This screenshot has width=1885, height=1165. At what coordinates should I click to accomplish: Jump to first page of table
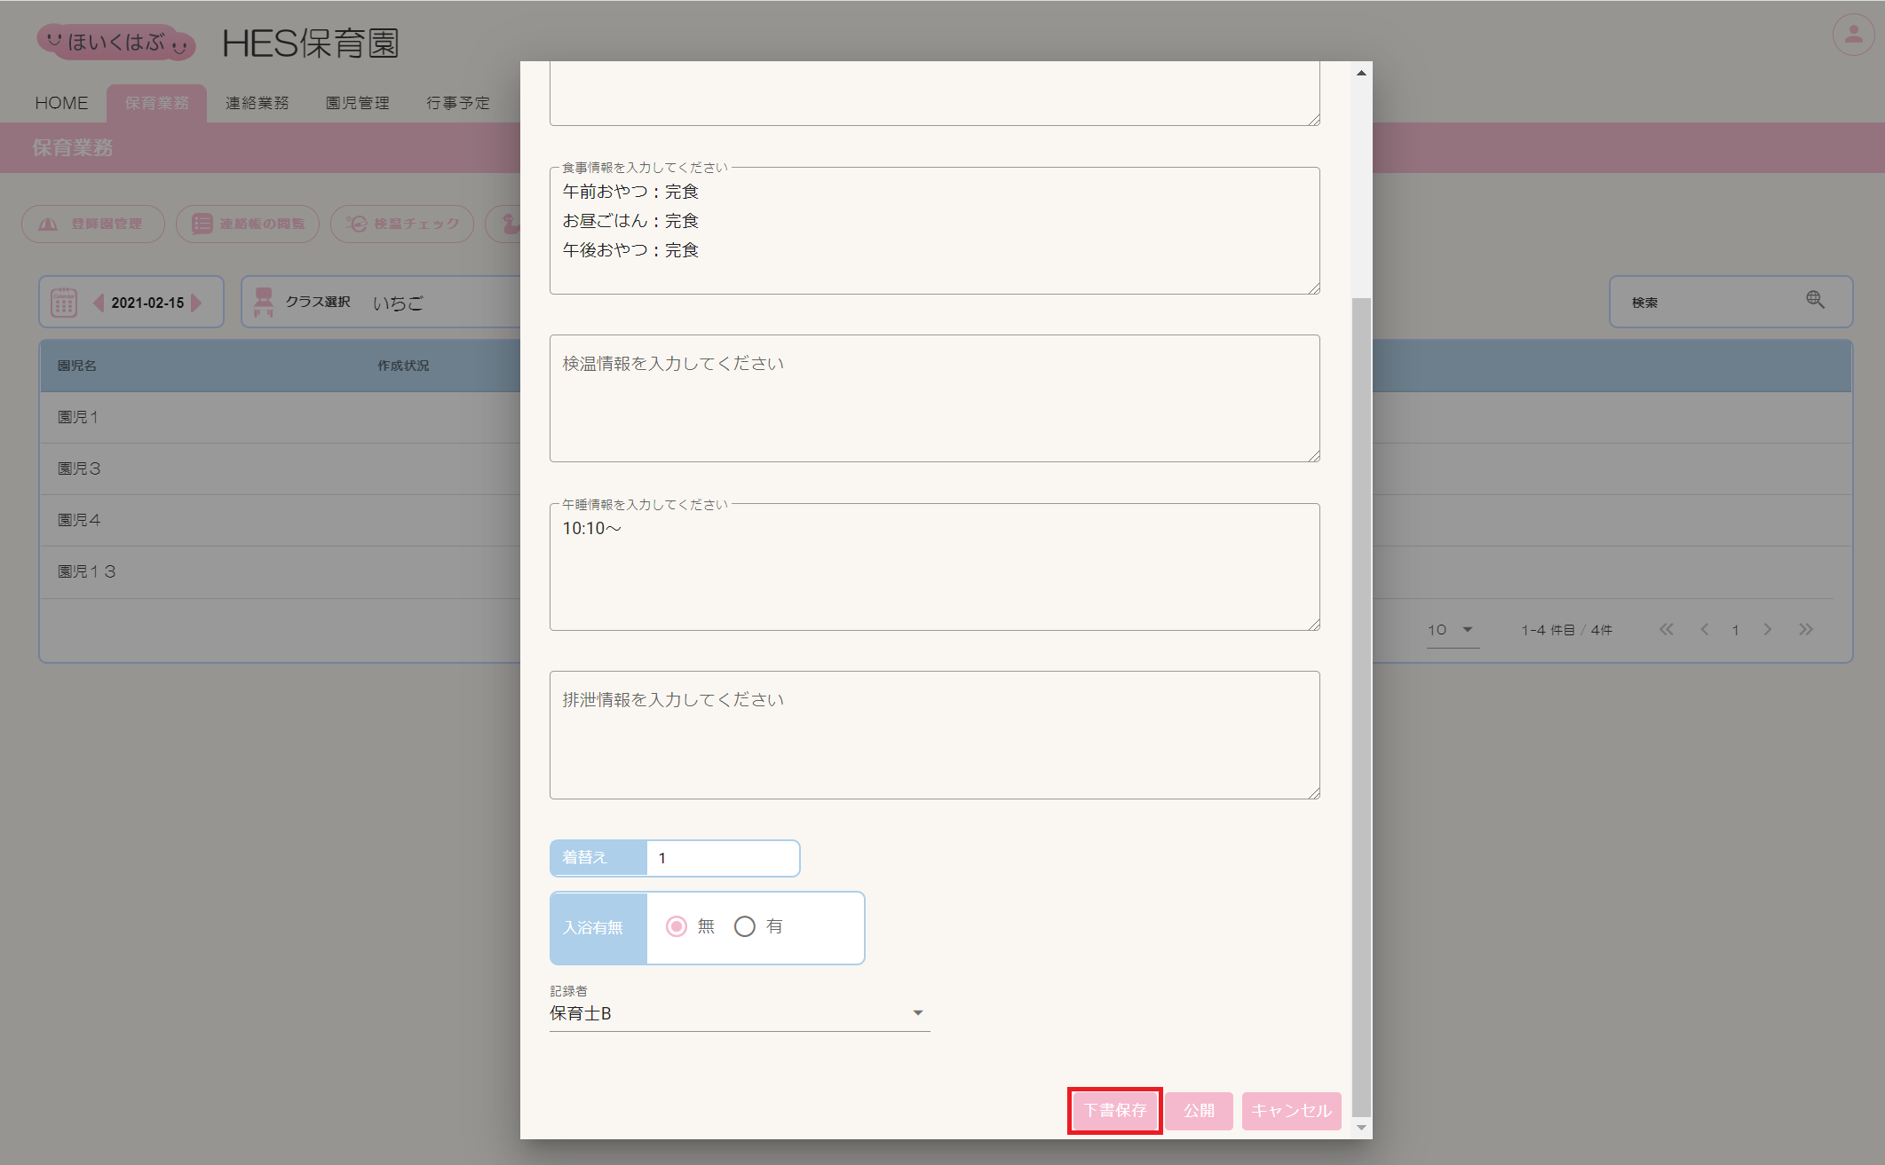(x=1666, y=629)
